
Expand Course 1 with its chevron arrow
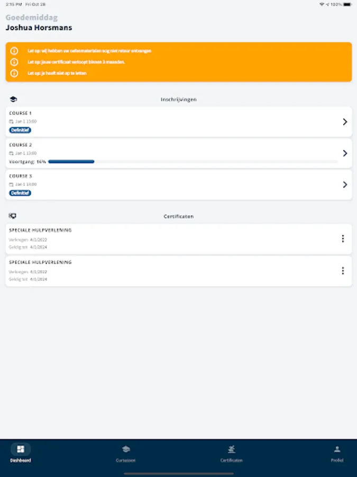click(x=345, y=122)
